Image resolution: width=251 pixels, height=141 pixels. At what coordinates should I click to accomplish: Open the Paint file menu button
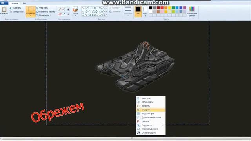click(x=4, y=3)
